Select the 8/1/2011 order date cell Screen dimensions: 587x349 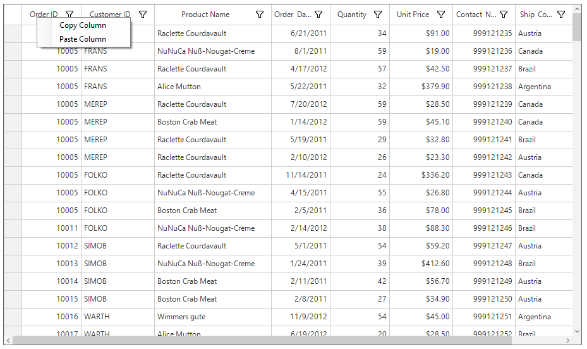[x=301, y=51]
